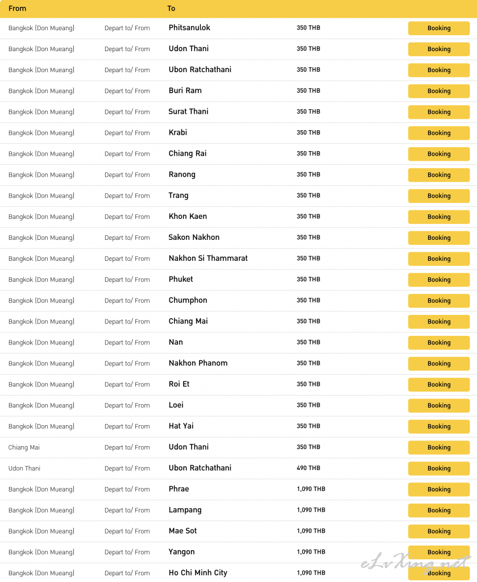Click Booking for Phuket
Viewport: 477px width, 582px height.
coord(439,280)
